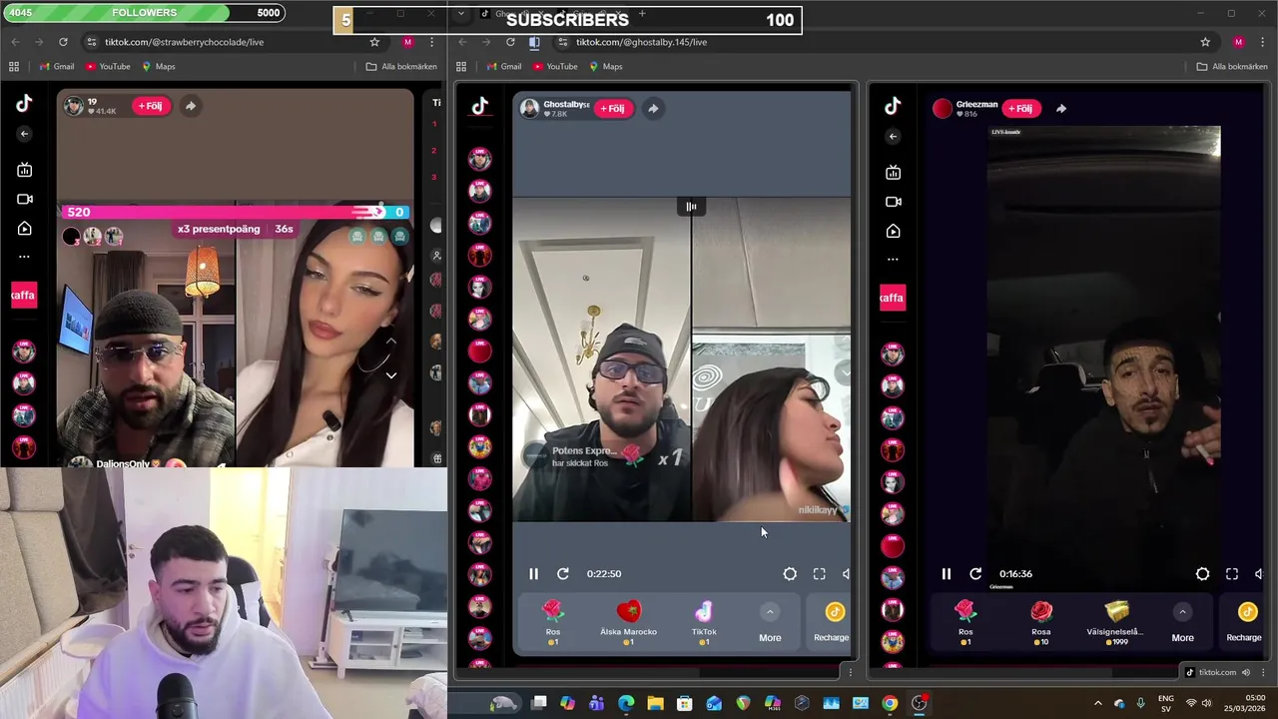Share the Grieezman live stream
The width and height of the screenshot is (1278, 719).
click(1060, 109)
